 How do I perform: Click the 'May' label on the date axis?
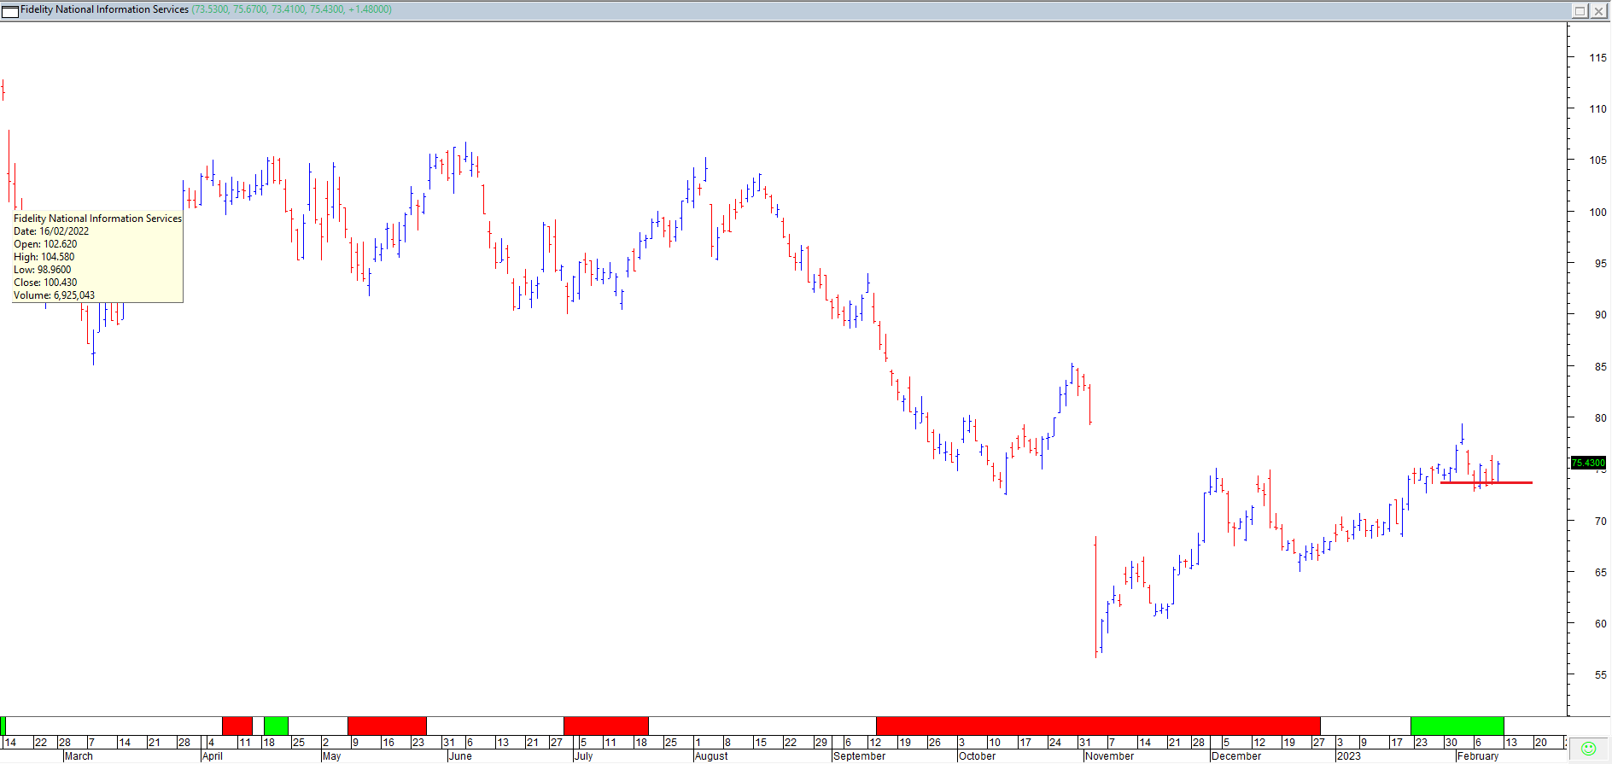point(331,756)
